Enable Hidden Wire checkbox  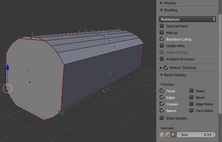(x=162, y=46)
